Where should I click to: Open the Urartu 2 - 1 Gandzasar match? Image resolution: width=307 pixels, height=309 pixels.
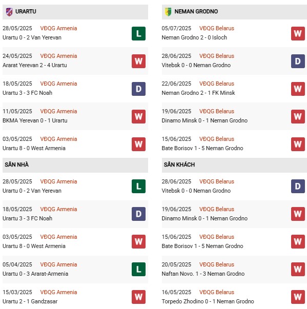(x=30, y=301)
